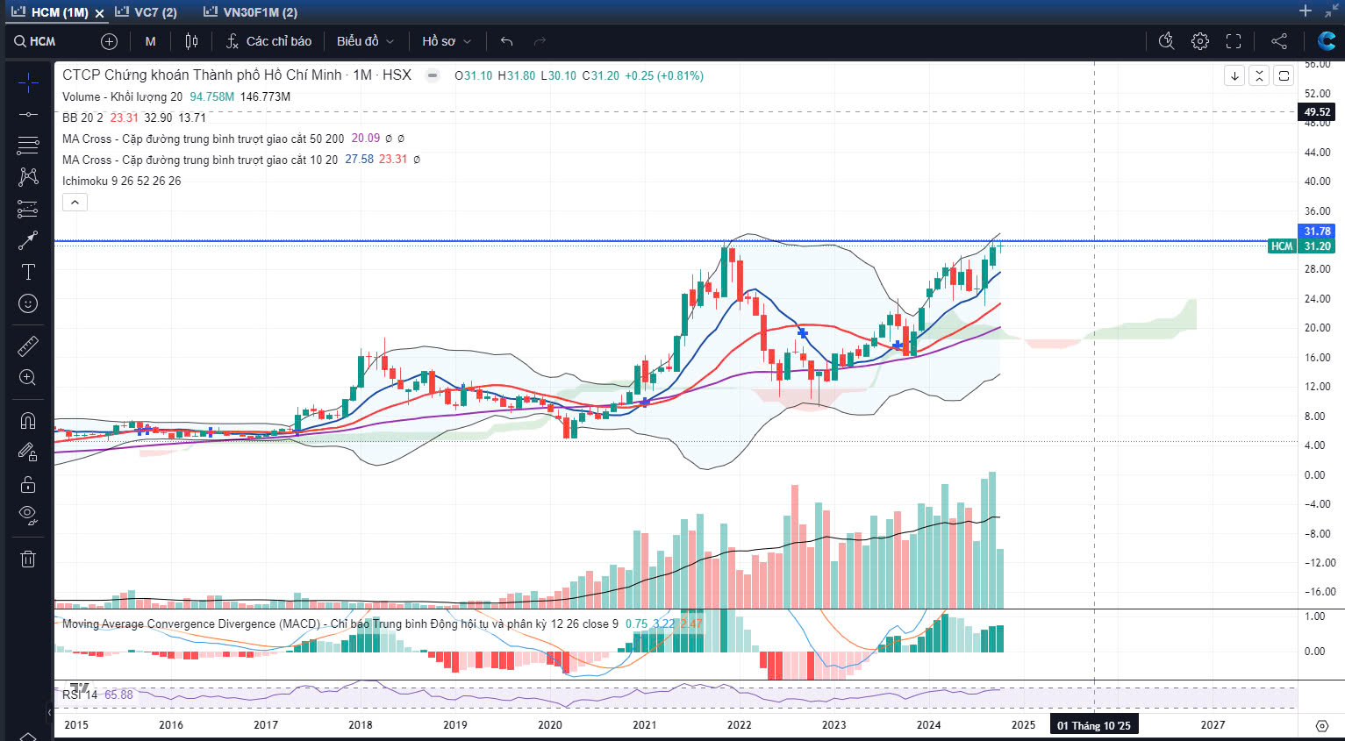Select the trend line drawing tool
Image resolution: width=1345 pixels, height=741 pixels.
click(x=28, y=114)
